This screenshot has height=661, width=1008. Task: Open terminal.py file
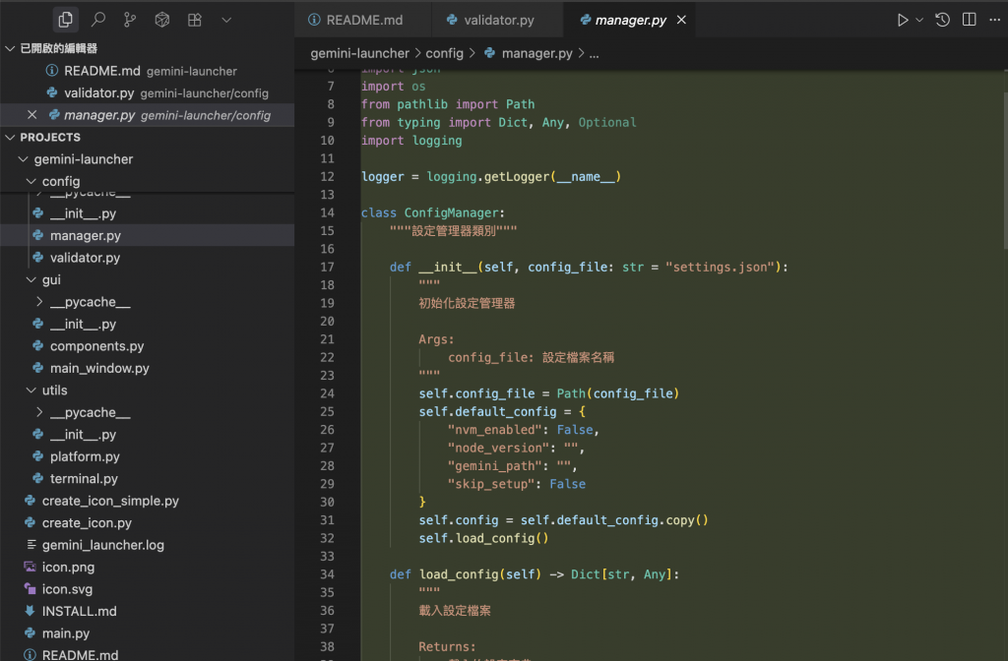pyautogui.click(x=148, y=479)
